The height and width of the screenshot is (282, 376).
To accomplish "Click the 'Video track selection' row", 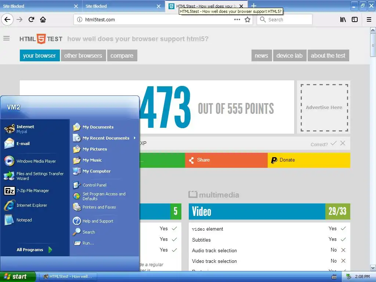I will pos(269,261).
